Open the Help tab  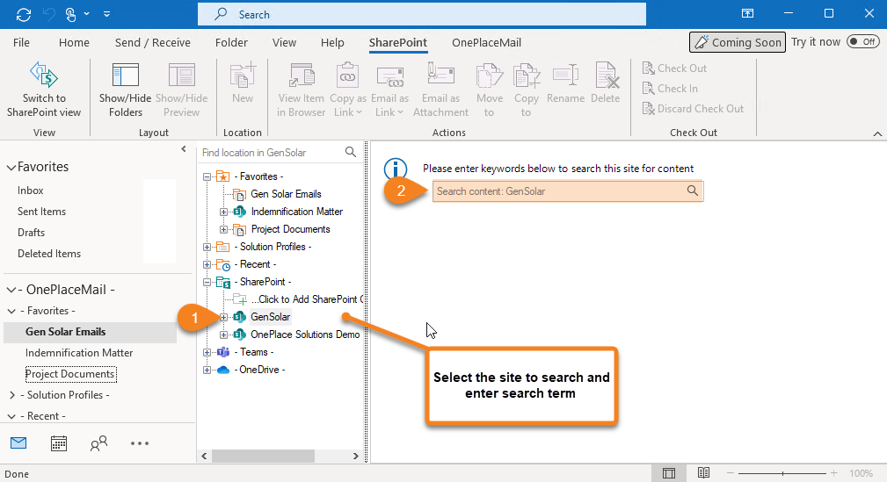[x=332, y=42]
